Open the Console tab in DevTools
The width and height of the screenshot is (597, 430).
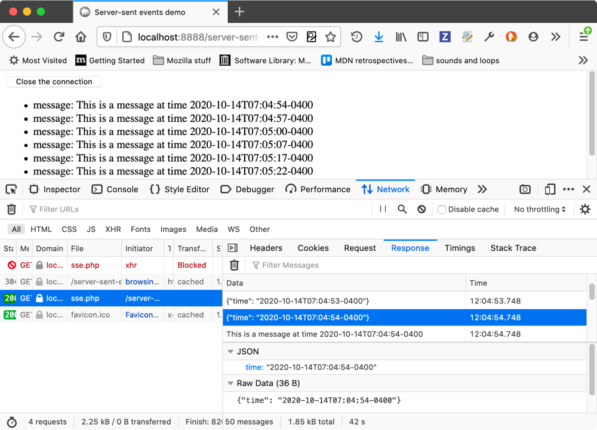coord(115,189)
